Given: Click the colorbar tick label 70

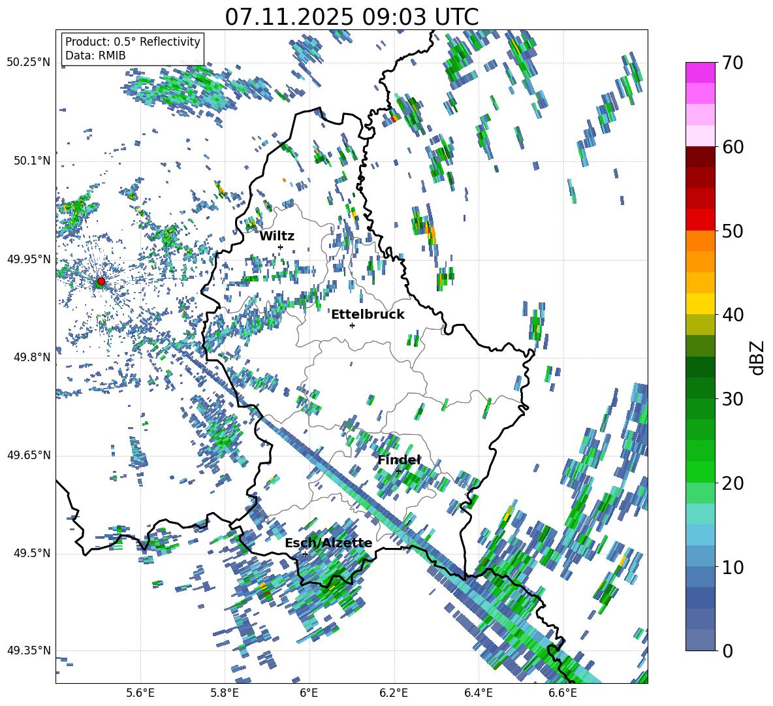Looking at the screenshot, I should 733,63.
